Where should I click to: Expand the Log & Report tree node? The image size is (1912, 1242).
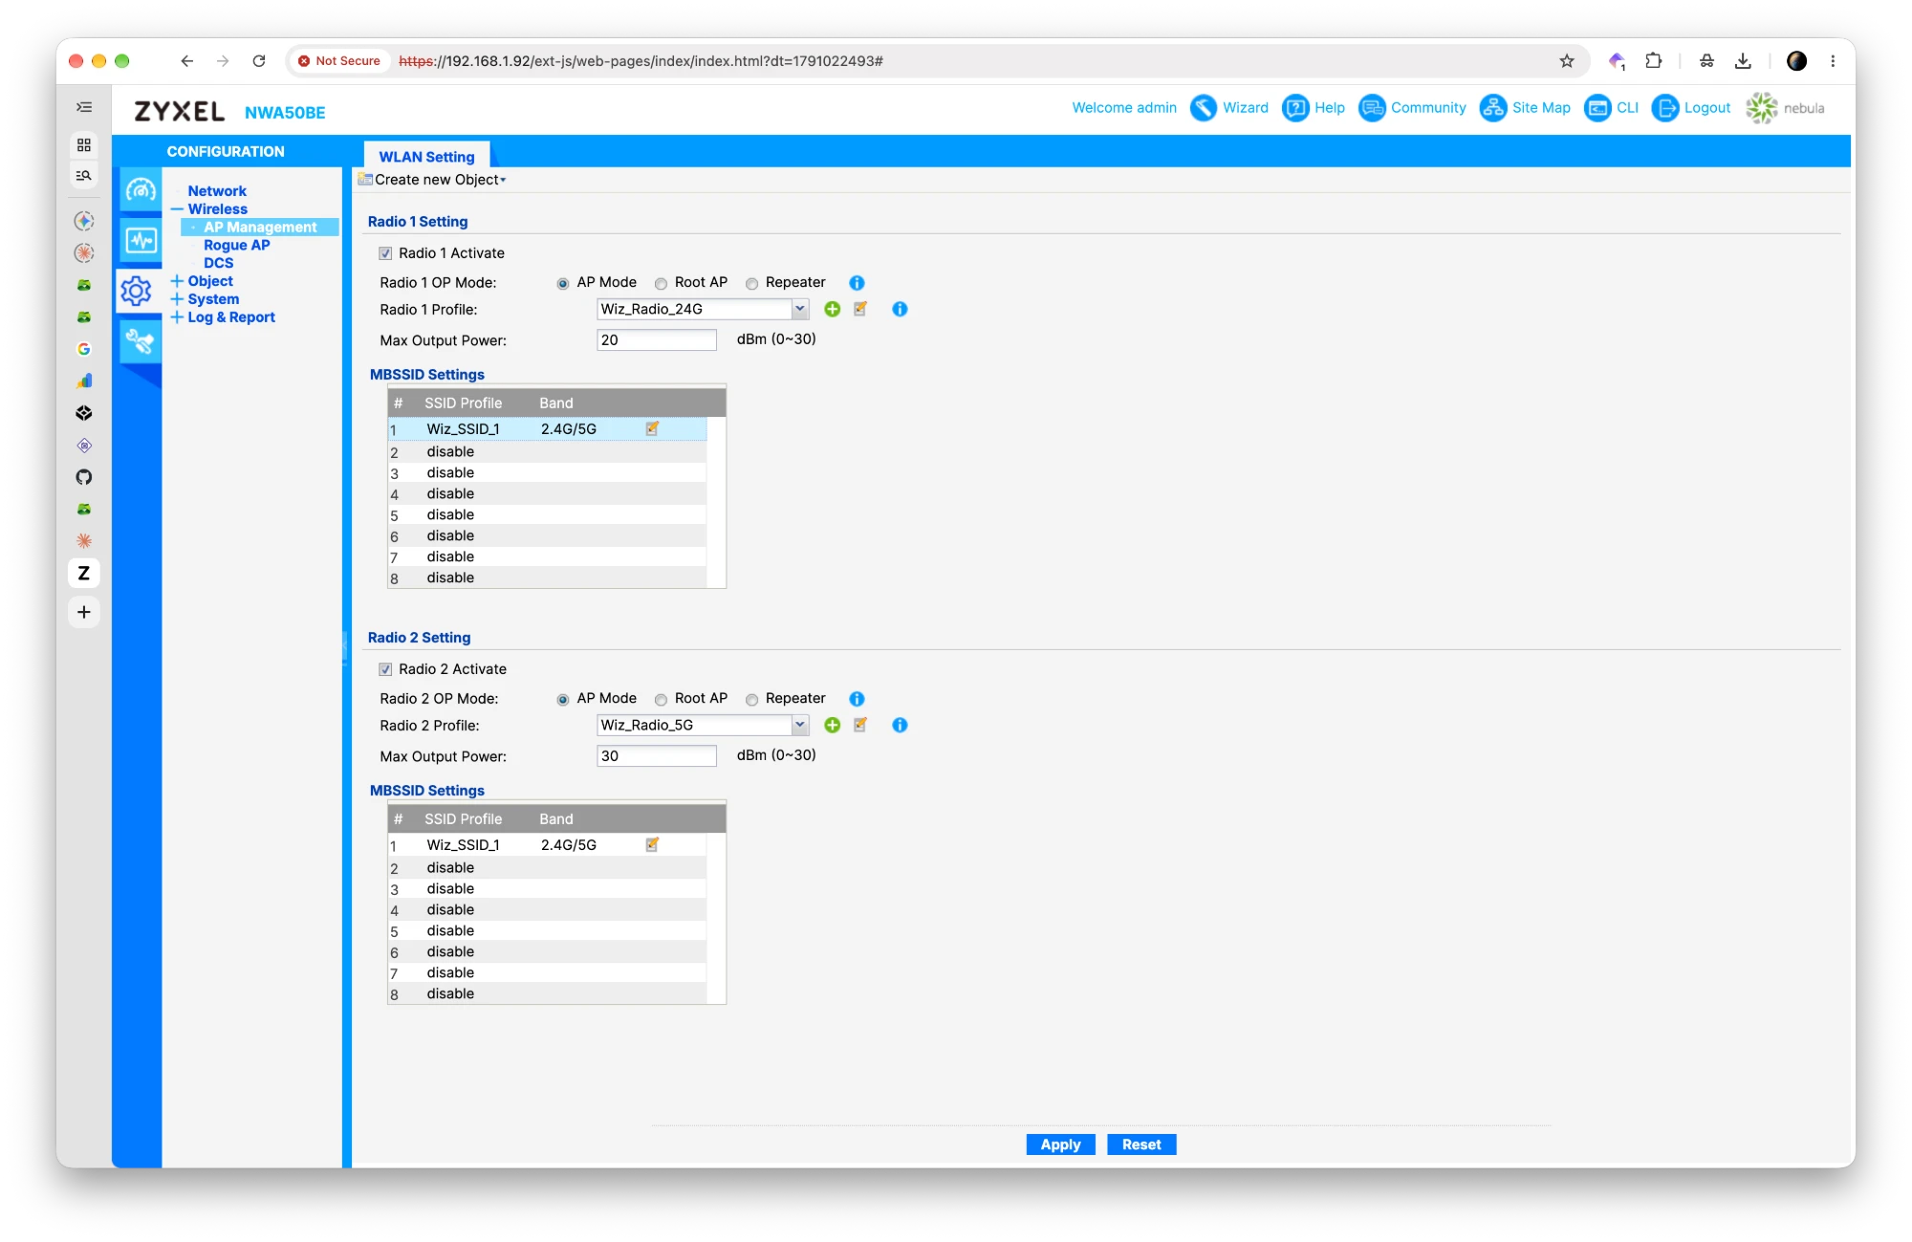point(177,317)
